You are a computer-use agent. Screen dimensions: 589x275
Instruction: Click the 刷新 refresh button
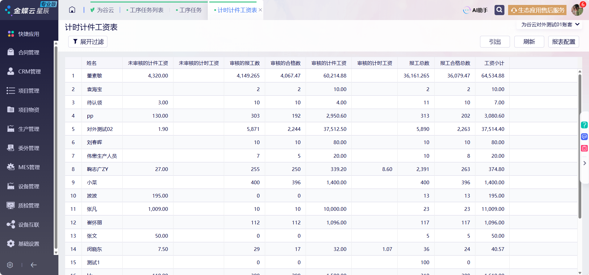pyautogui.click(x=529, y=42)
